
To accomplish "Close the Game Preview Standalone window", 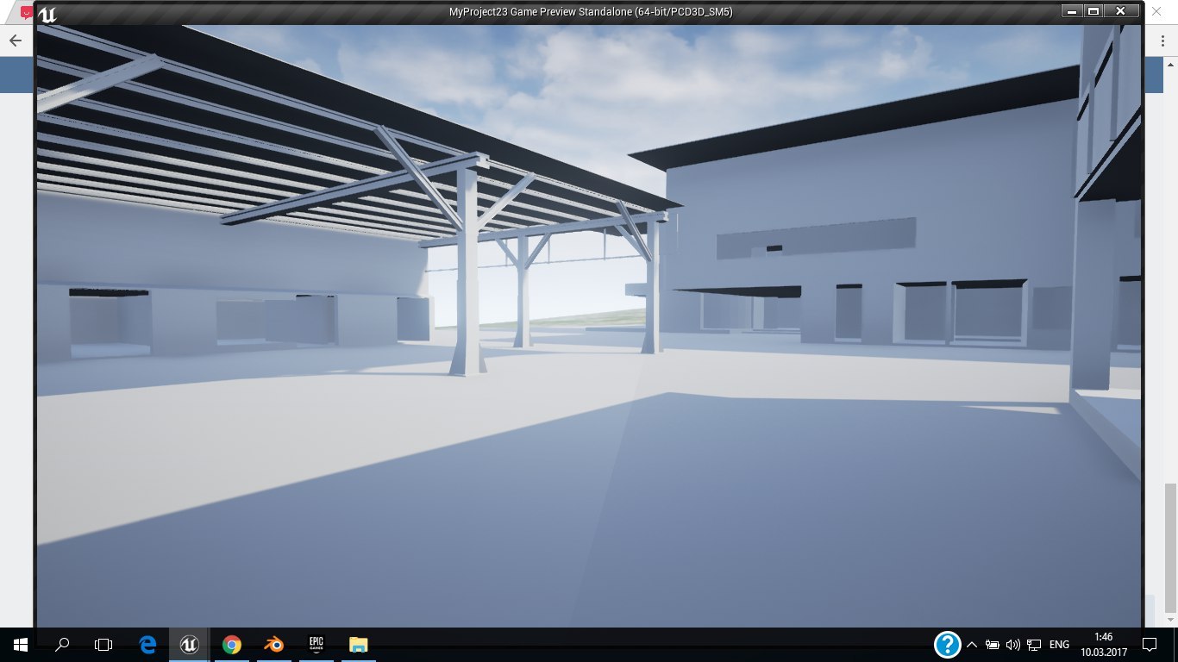I will (x=1121, y=10).
